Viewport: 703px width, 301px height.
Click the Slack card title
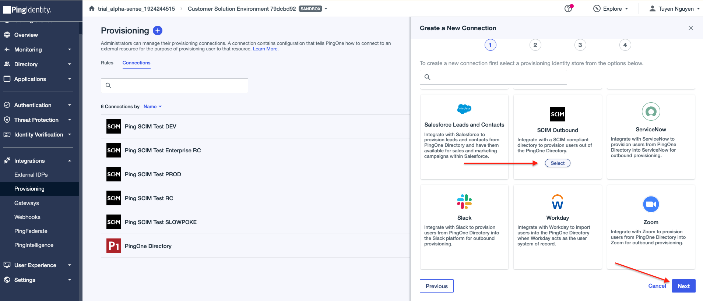pos(464,218)
